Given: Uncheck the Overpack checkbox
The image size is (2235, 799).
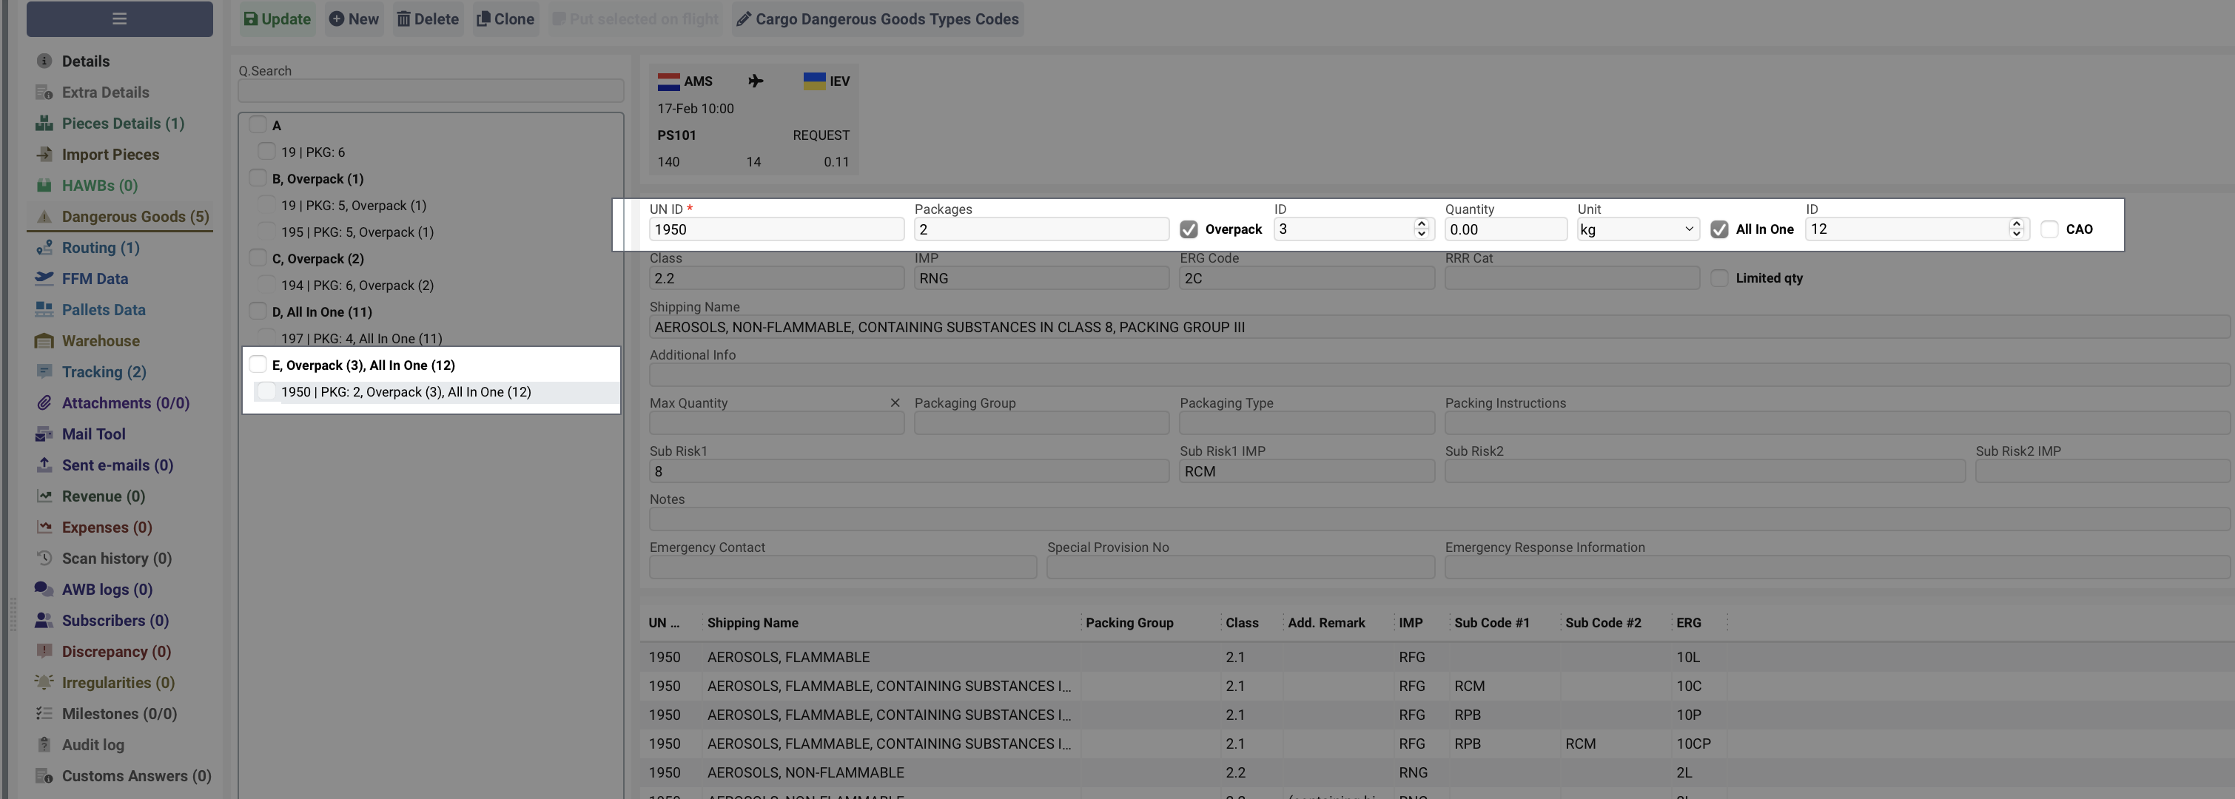Looking at the screenshot, I should (1189, 229).
